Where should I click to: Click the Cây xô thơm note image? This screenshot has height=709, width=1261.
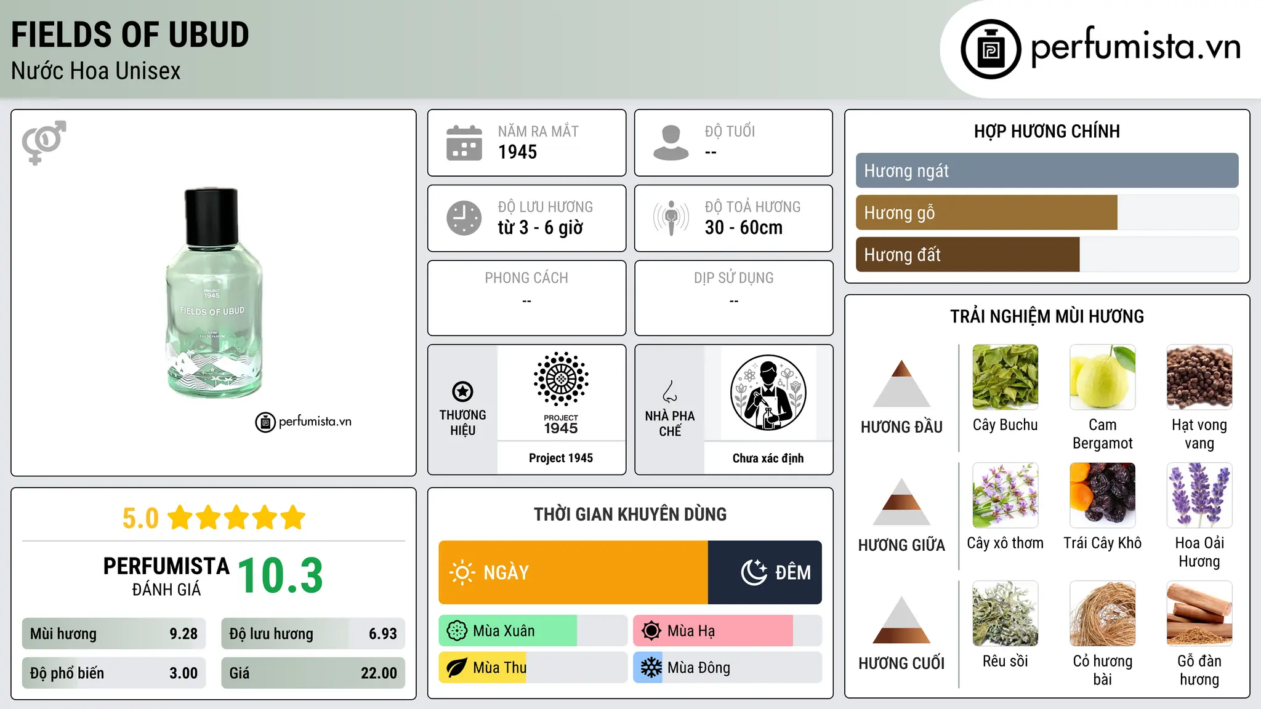[1005, 495]
